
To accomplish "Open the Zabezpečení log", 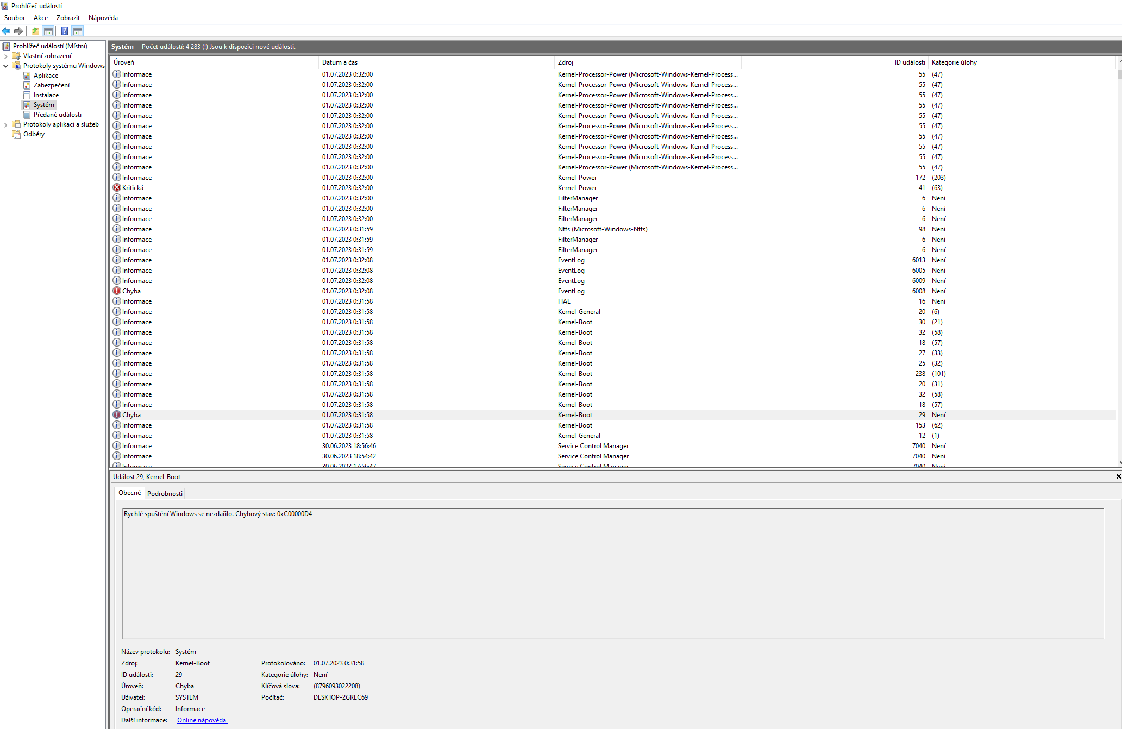I will pyautogui.click(x=51, y=85).
